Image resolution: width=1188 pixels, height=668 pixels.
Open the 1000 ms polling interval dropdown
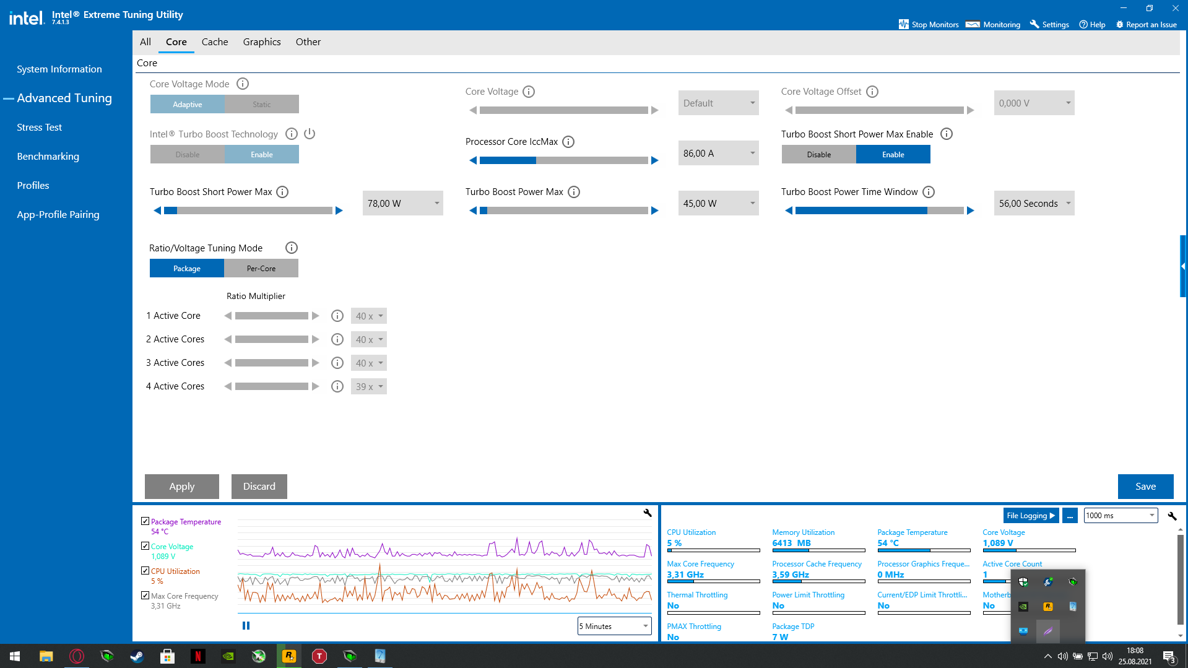(1121, 515)
